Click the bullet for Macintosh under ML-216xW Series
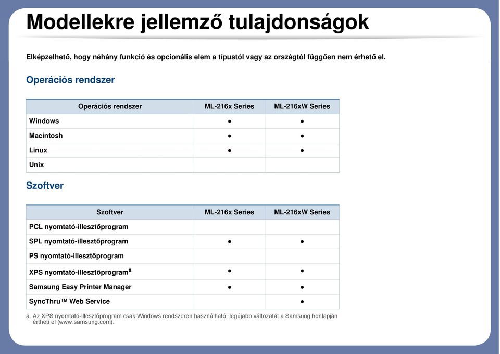This screenshot has height=354, width=500. pos(302,136)
